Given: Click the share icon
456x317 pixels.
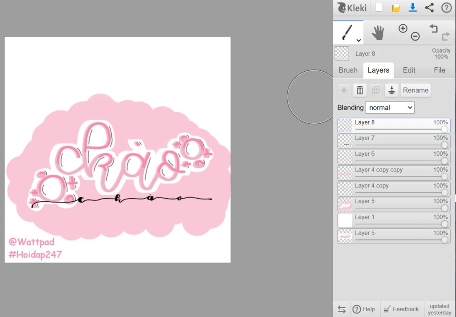Looking at the screenshot, I should click(x=429, y=8).
